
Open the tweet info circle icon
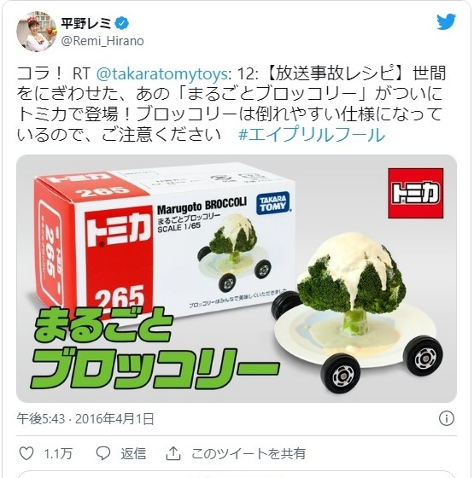pos(447,418)
